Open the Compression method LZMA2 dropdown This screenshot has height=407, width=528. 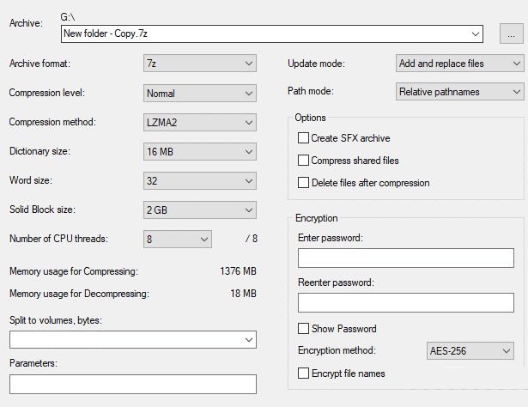199,122
